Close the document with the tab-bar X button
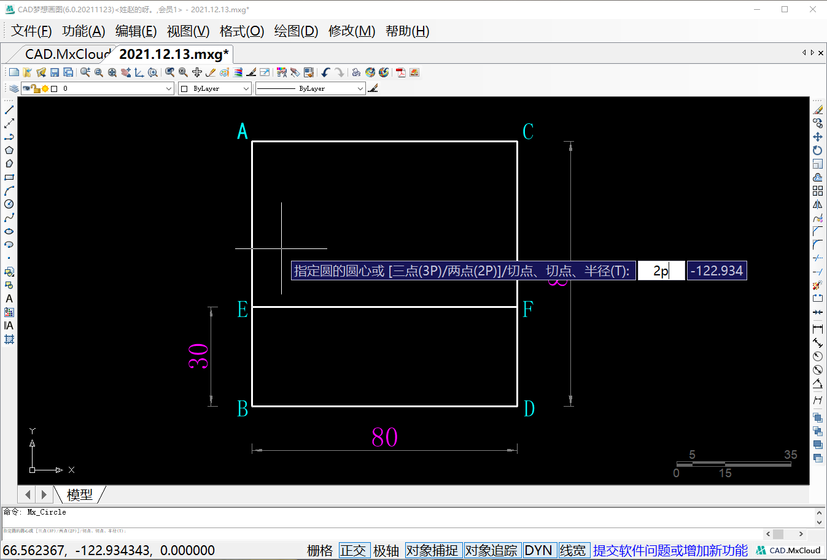Screen dimensions: 827x560 tap(821, 53)
